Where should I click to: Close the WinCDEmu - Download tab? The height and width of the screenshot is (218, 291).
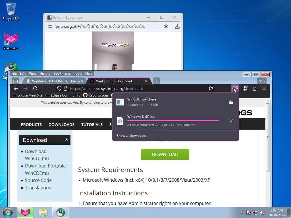(146, 81)
